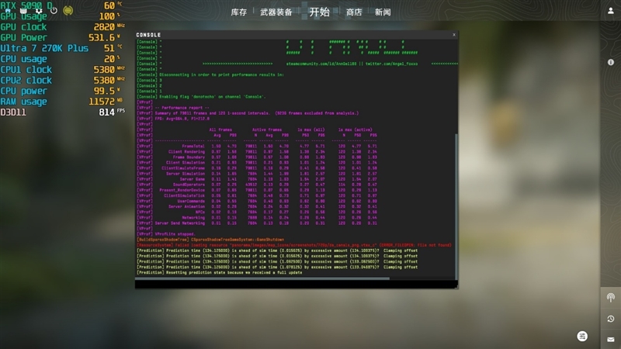Click the info circle sidebar icon
The height and width of the screenshot is (349, 621).
(x=611, y=62)
